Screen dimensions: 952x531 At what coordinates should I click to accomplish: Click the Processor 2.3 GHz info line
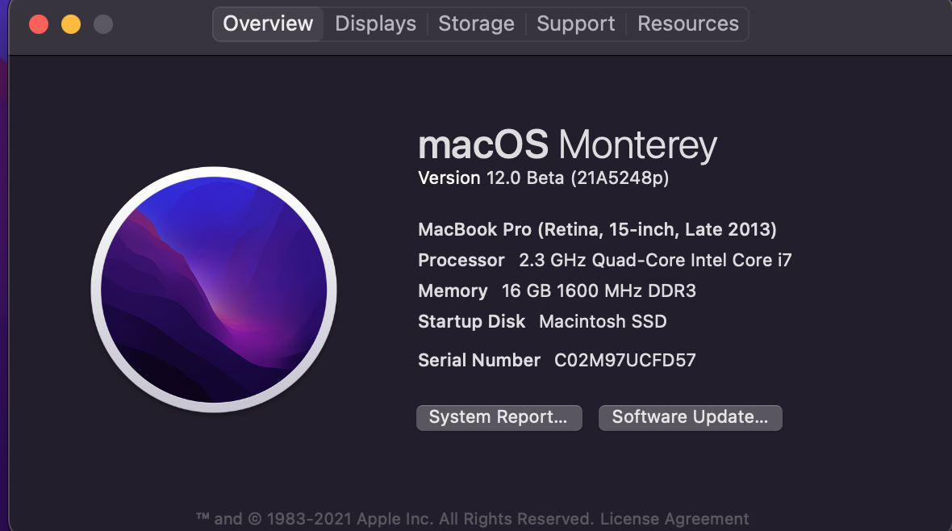coord(604,261)
